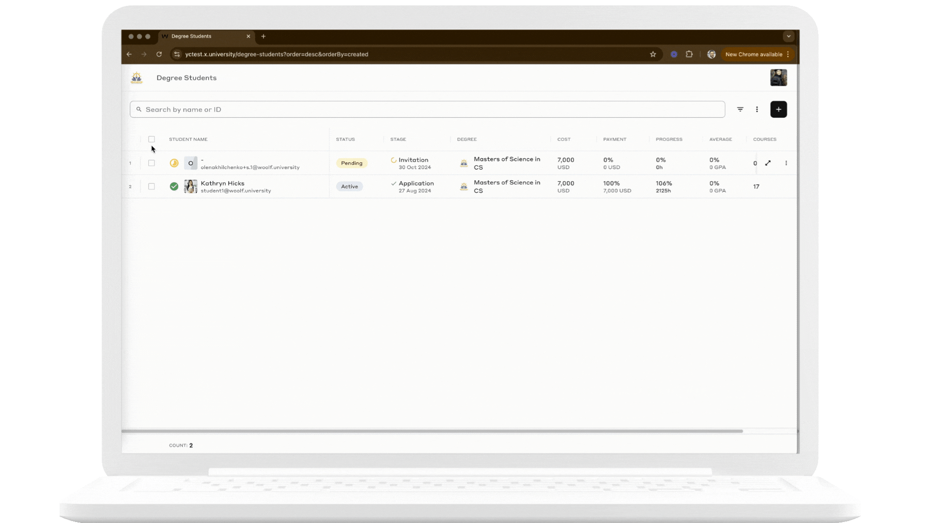Click the browser reload icon
Image resolution: width=930 pixels, height=523 pixels.
(159, 54)
